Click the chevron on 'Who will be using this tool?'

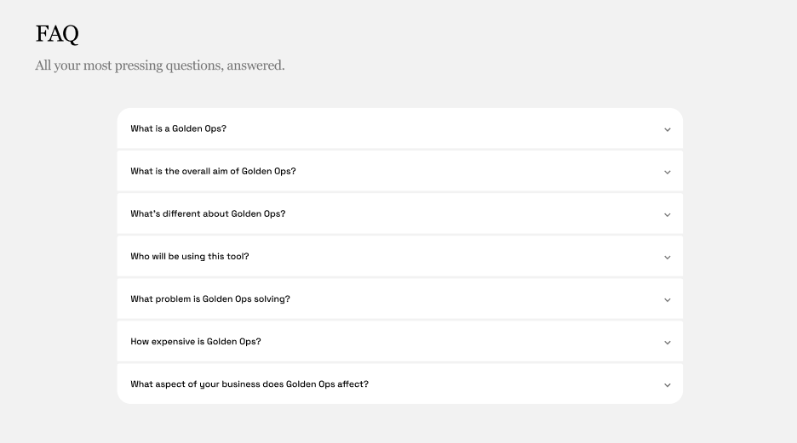coord(667,258)
